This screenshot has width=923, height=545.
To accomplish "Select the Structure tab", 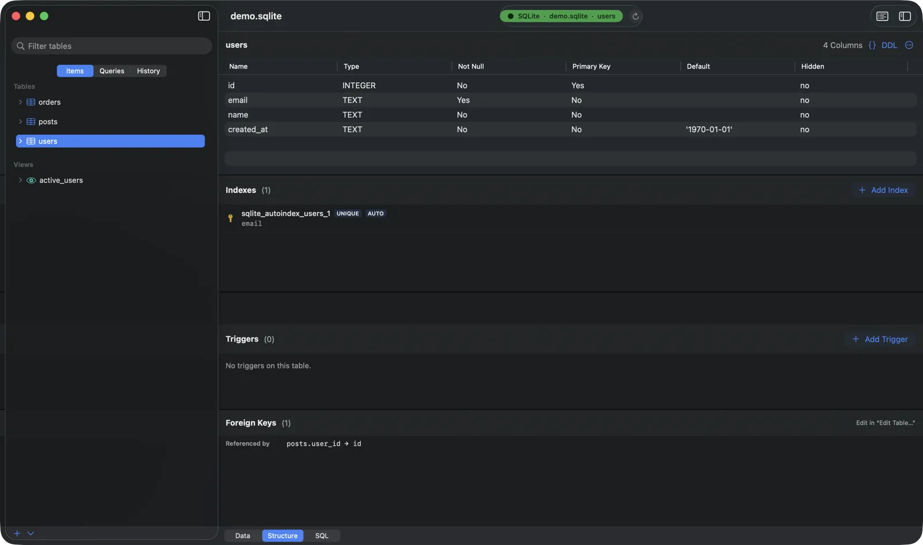I will click(283, 536).
